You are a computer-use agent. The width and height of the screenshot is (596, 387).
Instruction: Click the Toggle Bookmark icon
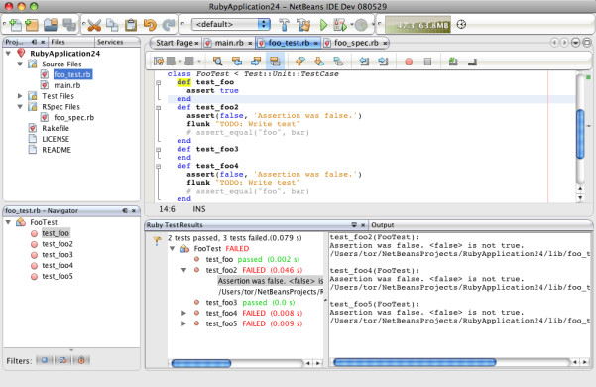(x=338, y=62)
